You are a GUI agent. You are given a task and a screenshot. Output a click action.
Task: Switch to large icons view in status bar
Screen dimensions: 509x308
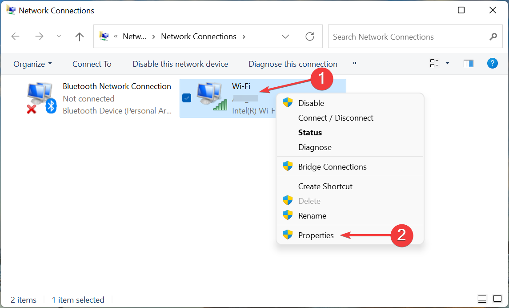tap(498, 299)
